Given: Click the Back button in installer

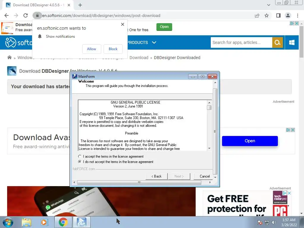Looking at the screenshot, I should coord(156,176).
